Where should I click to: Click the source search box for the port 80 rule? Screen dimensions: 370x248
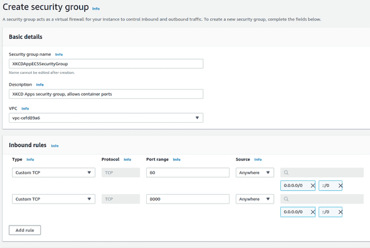coord(322,173)
